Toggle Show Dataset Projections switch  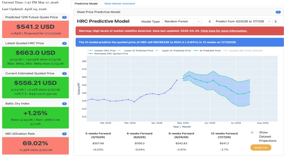click(x=253, y=133)
